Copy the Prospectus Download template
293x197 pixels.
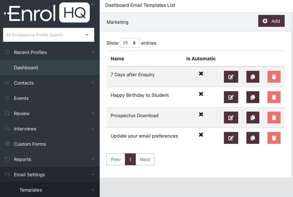point(253,118)
